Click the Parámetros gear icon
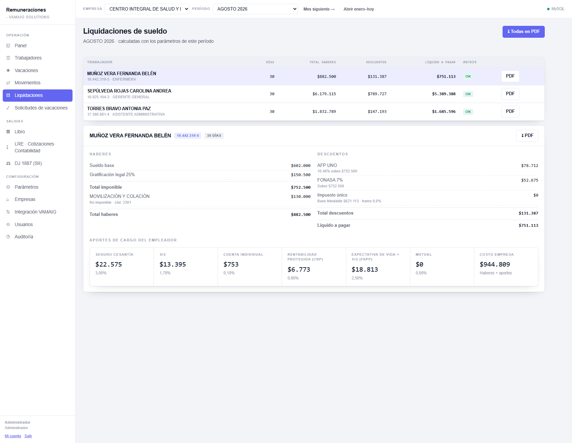The height and width of the screenshot is (443, 572). pyautogui.click(x=8, y=187)
